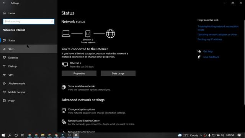Click the Internet globe diagram icon
This screenshot has height=138, width=245.
[x=111, y=34]
